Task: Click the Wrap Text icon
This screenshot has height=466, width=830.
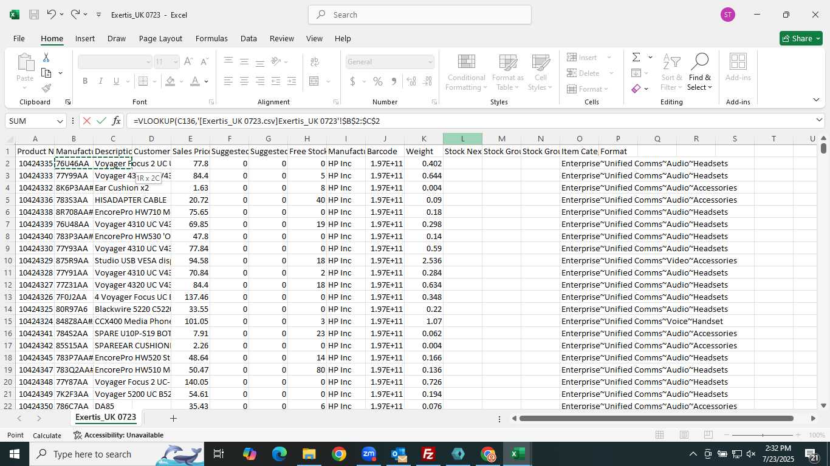Action: pos(315,62)
